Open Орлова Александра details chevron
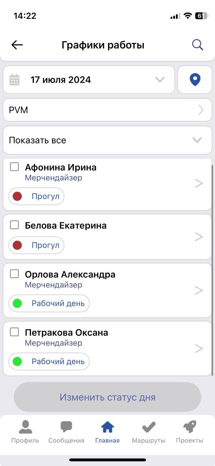Image resolution: width=215 pixels, height=466 pixels. click(x=199, y=290)
